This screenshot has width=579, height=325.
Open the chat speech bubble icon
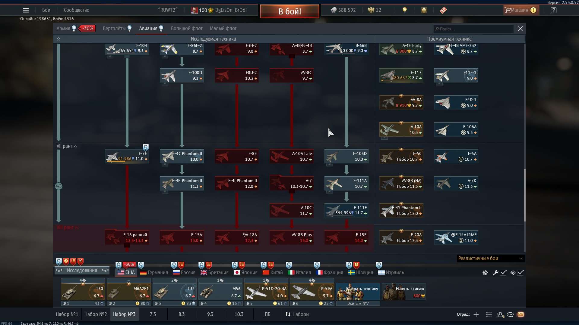(x=510, y=314)
